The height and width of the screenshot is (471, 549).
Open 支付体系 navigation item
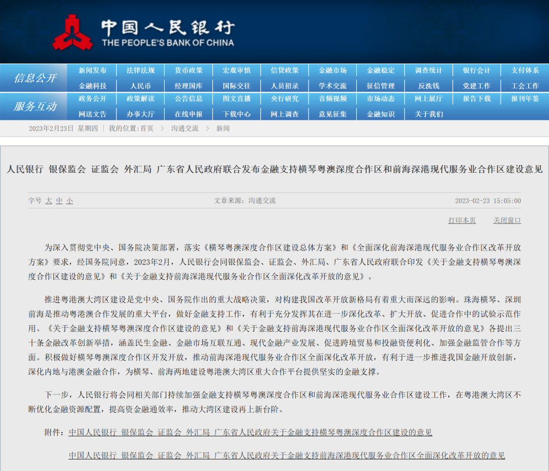[x=525, y=70]
